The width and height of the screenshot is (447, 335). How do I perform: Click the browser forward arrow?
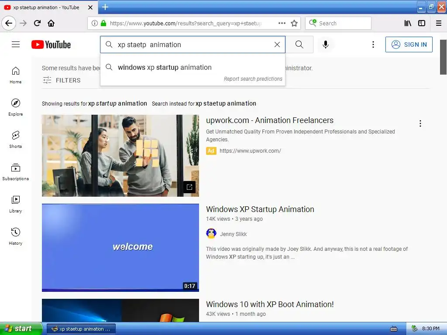(24, 23)
